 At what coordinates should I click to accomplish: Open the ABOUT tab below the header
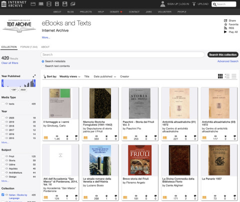(45, 47)
